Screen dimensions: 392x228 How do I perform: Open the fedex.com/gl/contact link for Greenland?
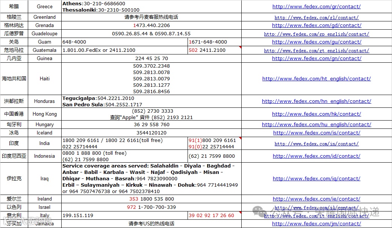[x=316, y=18]
